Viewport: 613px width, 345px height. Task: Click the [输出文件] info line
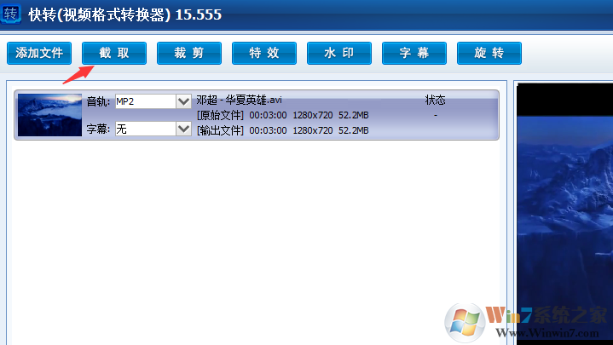pos(283,130)
